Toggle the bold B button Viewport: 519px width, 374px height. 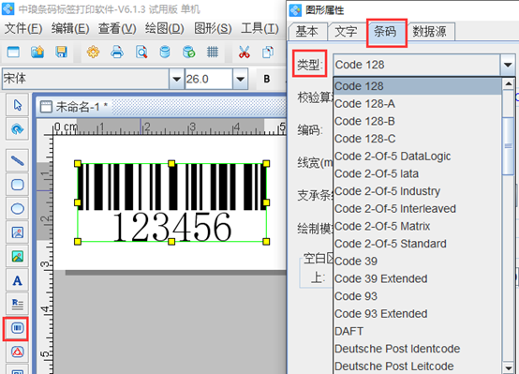coord(267,79)
